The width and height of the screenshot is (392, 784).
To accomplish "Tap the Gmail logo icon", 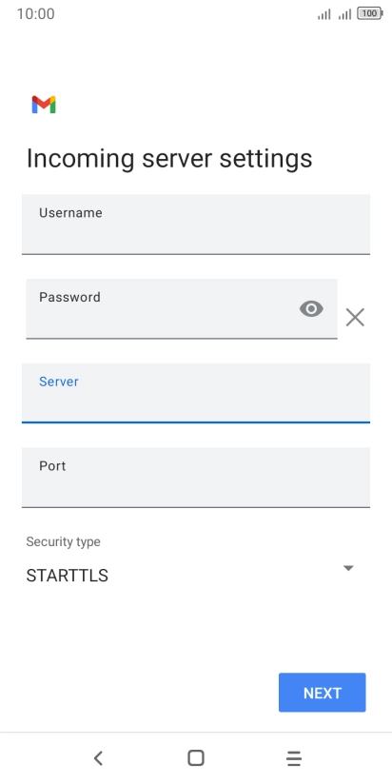I will [x=44, y=104].
